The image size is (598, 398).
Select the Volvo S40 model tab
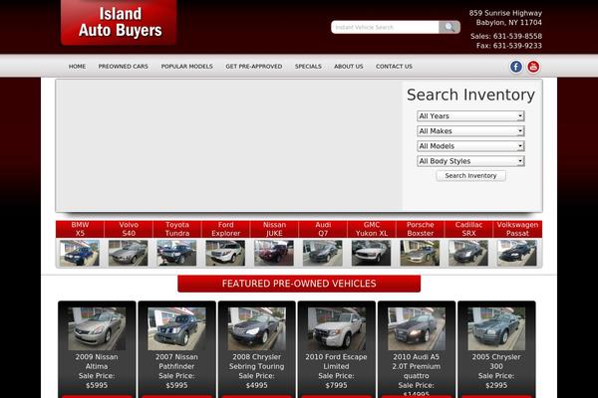click(x=129, y=229)
